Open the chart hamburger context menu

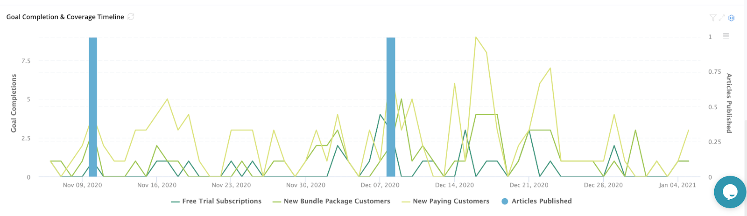[x=726, y=36]
